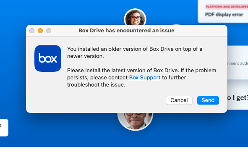Click the white card at the left edge

4,128
